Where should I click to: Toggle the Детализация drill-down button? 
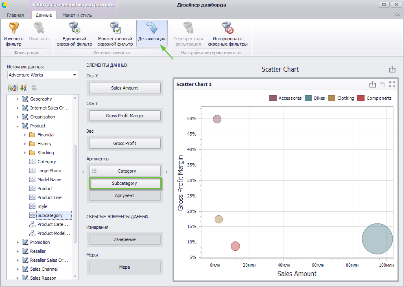pos(152,34)
